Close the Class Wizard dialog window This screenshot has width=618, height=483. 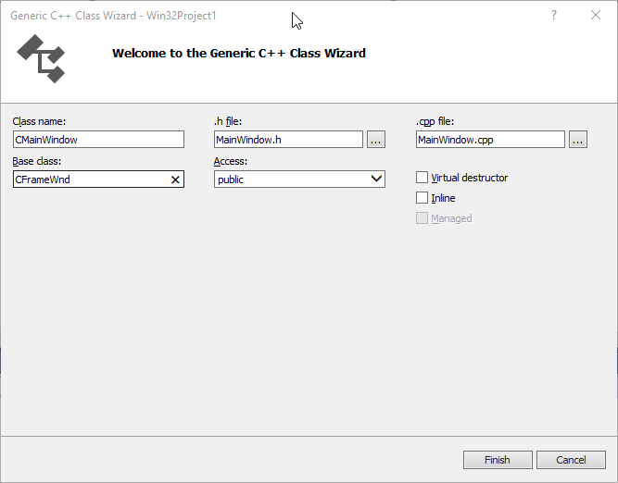point(596,15)
